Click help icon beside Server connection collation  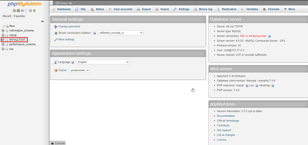click(94, 33)
